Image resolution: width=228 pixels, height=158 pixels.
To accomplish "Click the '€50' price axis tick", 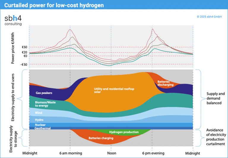I will pos(24,47).
